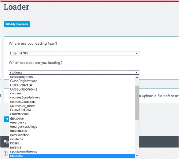
Task: Click the scroll up arrow in dropdown list
Action: [x=137, y=77]
